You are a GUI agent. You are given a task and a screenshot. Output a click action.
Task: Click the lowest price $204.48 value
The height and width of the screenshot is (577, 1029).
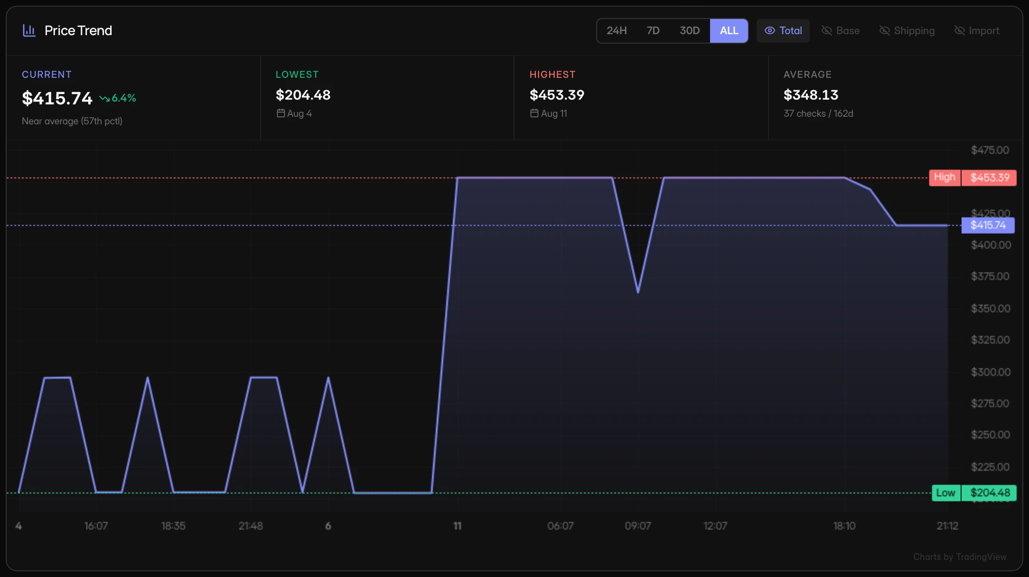pyautogui.click(x=303, y=95)
